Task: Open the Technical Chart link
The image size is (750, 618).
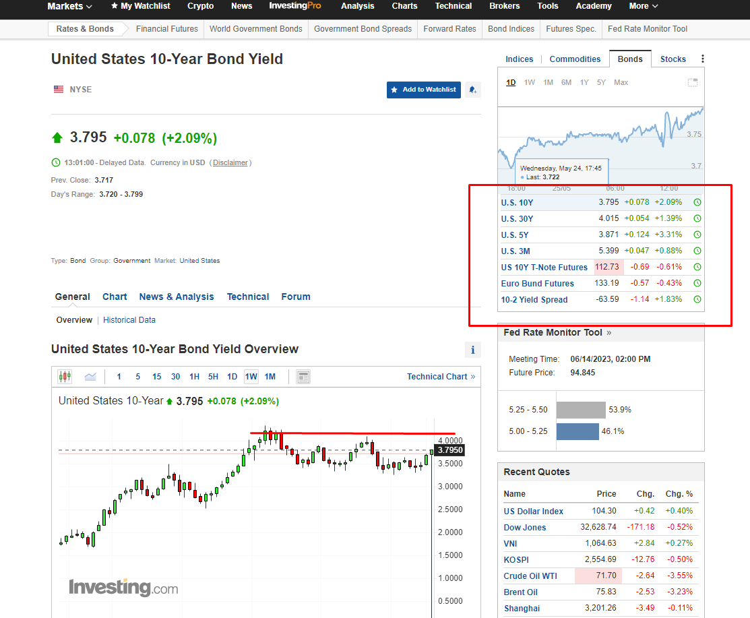Action: 441,377
